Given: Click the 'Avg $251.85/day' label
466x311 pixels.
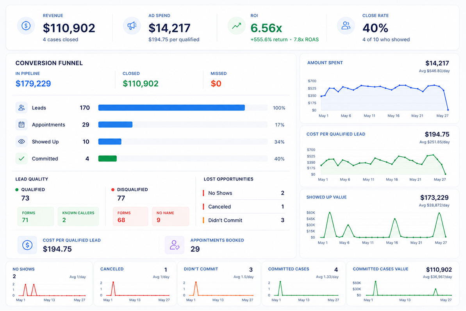Looking at the screenshot, I should tap(434, 142).
